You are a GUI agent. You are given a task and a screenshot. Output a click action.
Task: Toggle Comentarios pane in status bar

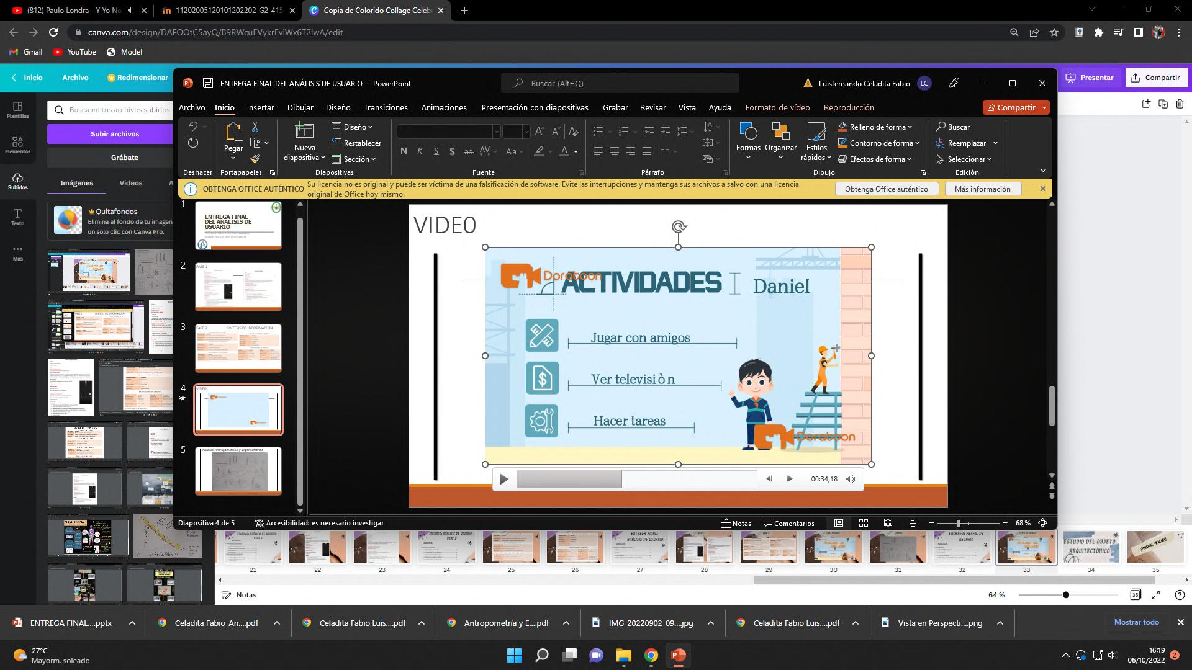(788, 523)
